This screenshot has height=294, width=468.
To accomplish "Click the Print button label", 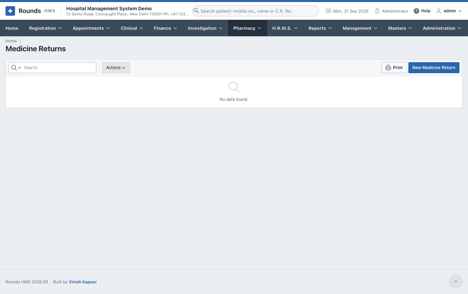I will 398,68.
